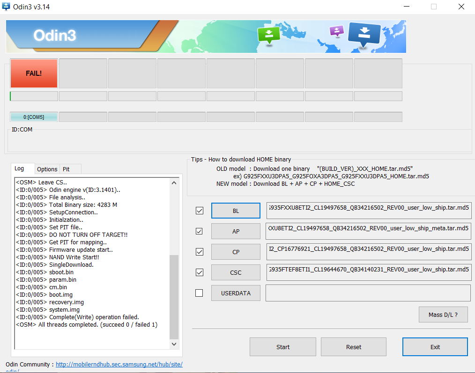Close the Odin3 window

coord(461,7)
